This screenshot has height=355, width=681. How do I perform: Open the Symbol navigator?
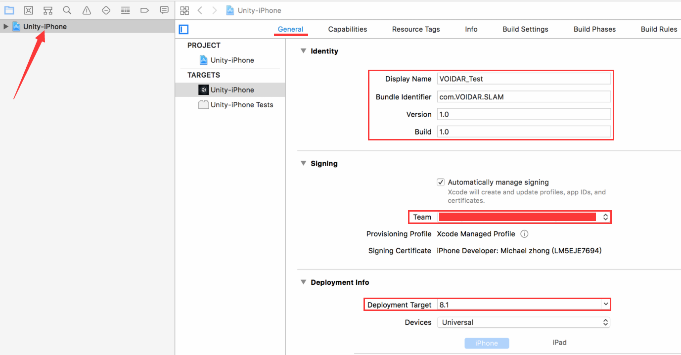point(48,10)
